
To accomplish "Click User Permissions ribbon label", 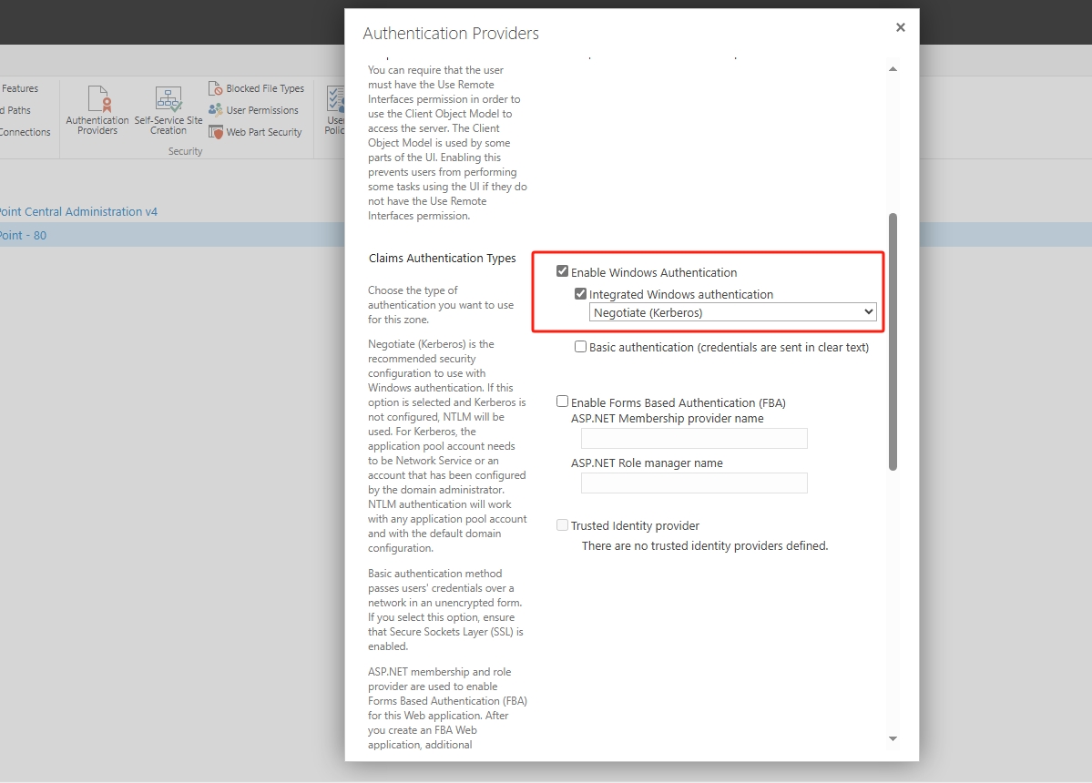I will click(x=262, y=110).
